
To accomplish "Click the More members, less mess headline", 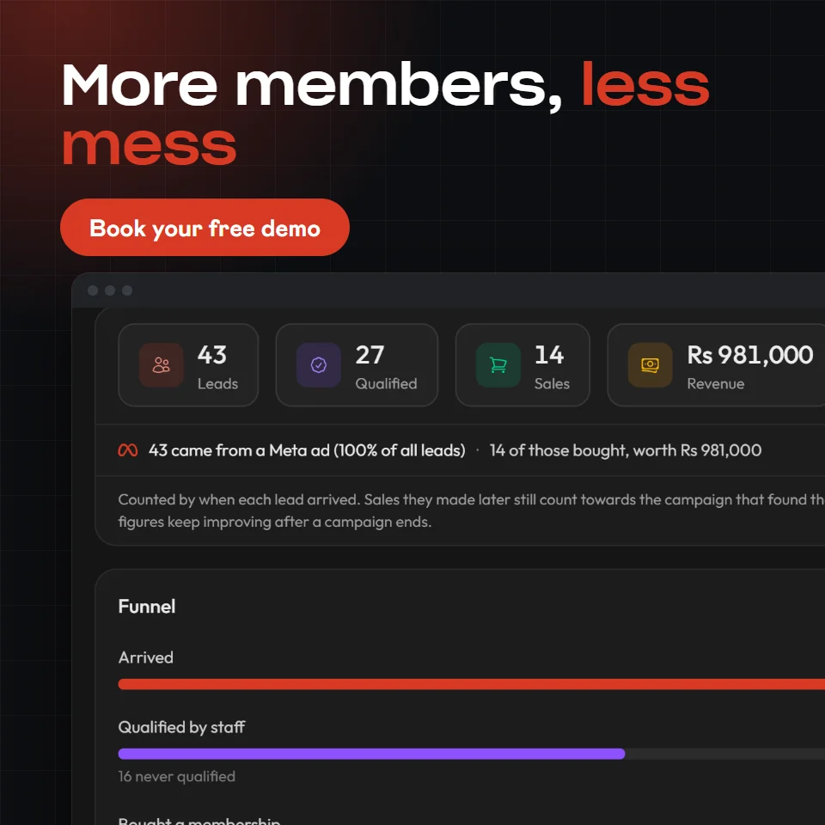I will (386, 113).
